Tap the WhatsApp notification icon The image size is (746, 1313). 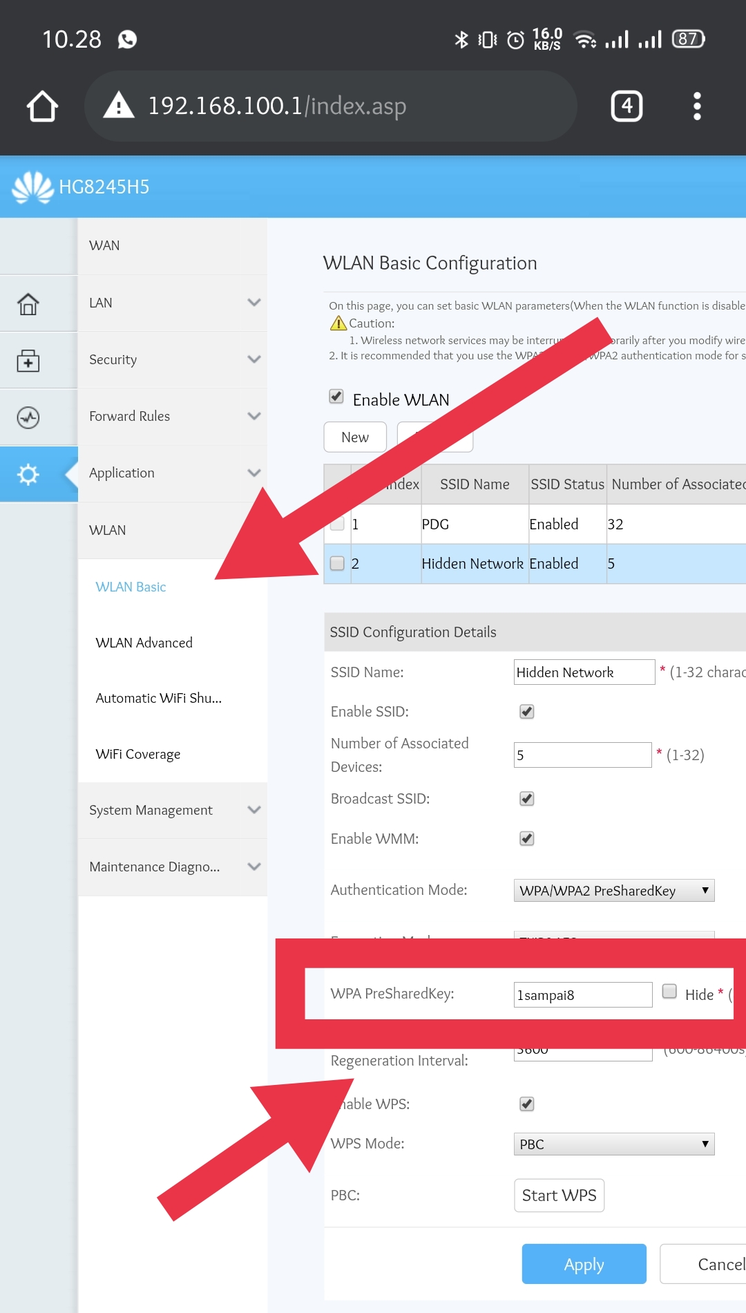click(x=127, y=39)
